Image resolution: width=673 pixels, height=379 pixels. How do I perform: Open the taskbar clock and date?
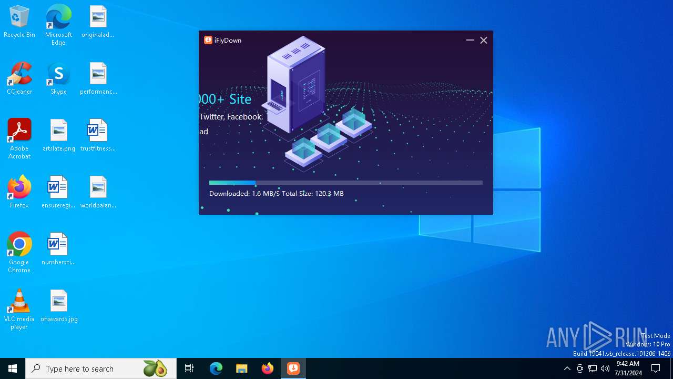[x=628, y=368]
